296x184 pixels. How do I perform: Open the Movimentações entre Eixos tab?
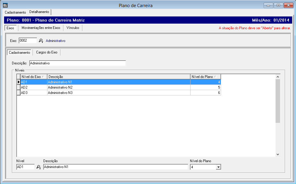point(41,28)
